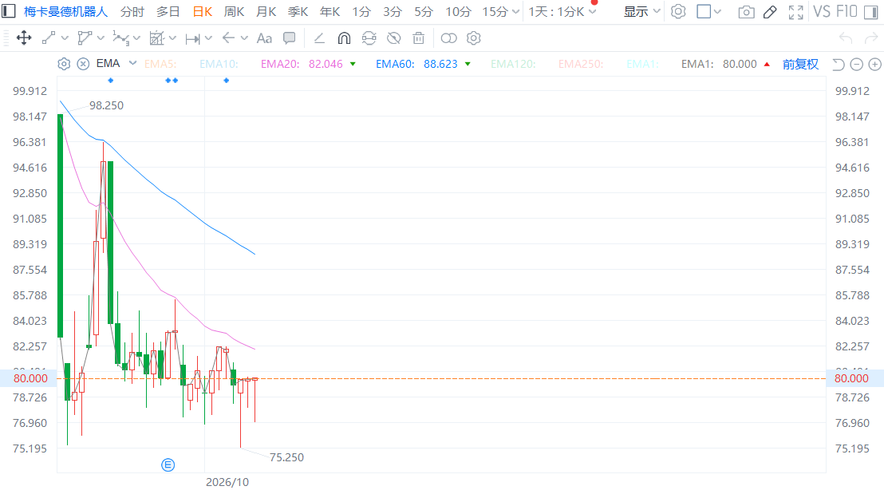This screenshot has width=884, height=494.
Task: Zoom in with the plus circle
Action: pyautogui.click(x=874, y=65)
